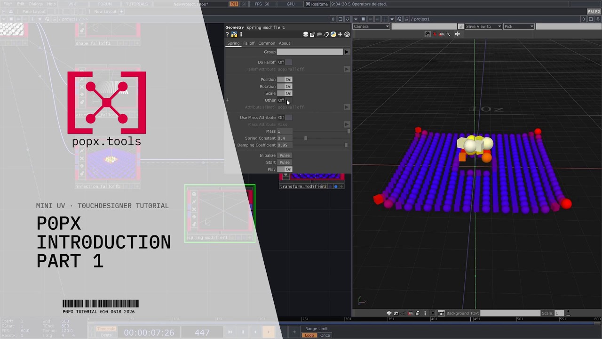Switch to the Common parameter tab
Screen dimensions: 602x339
(x=267, y=43)
